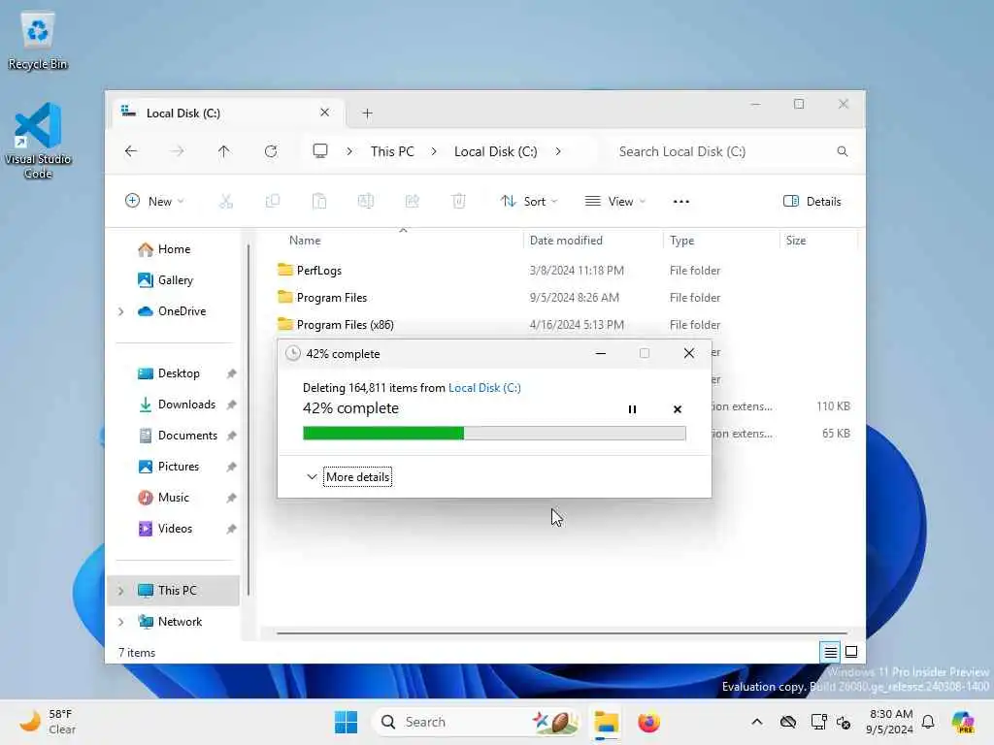Close the Local Disk (C:) tab
The width and height of the screenshot is (994, 745).
324,113
